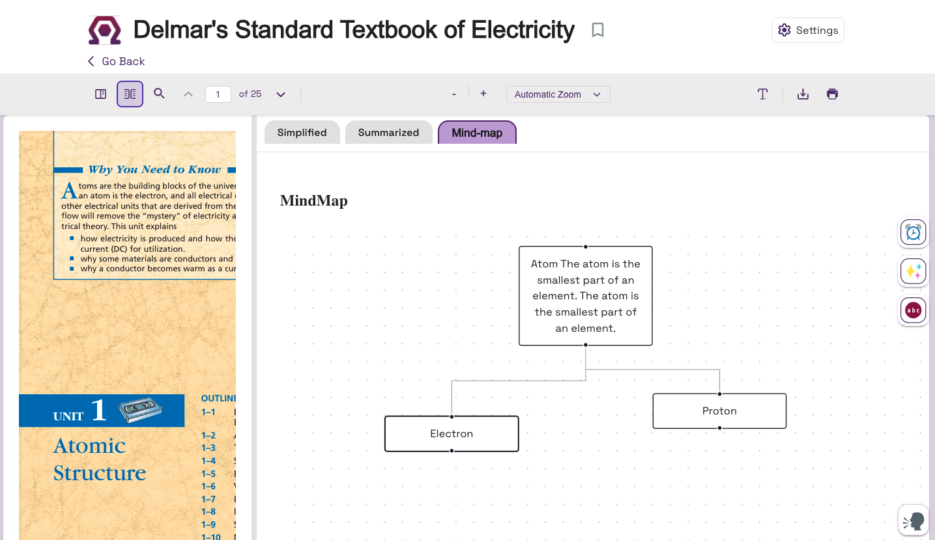Switch to the Summarized tab
935x540 pixels.
(388, 133)
